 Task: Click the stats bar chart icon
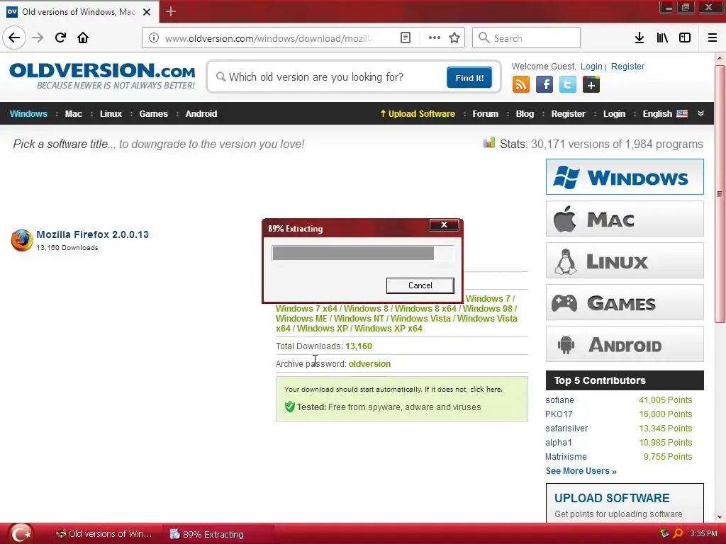pos(489,143)
